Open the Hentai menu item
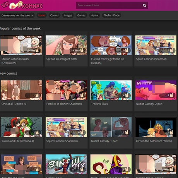The width and height of the screenshot is (178, 178). (x=94, y=15)
